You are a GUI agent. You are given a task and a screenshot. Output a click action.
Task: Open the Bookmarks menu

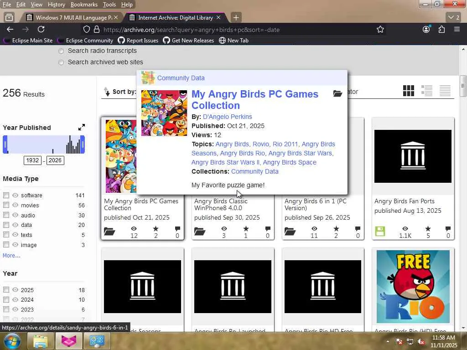click(84, 5)
